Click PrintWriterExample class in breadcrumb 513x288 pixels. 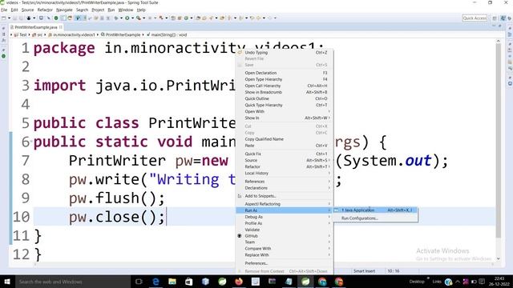point(120,34)
